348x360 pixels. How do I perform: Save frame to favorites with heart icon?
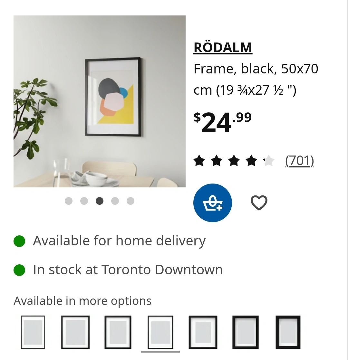(x=259, y=203)
